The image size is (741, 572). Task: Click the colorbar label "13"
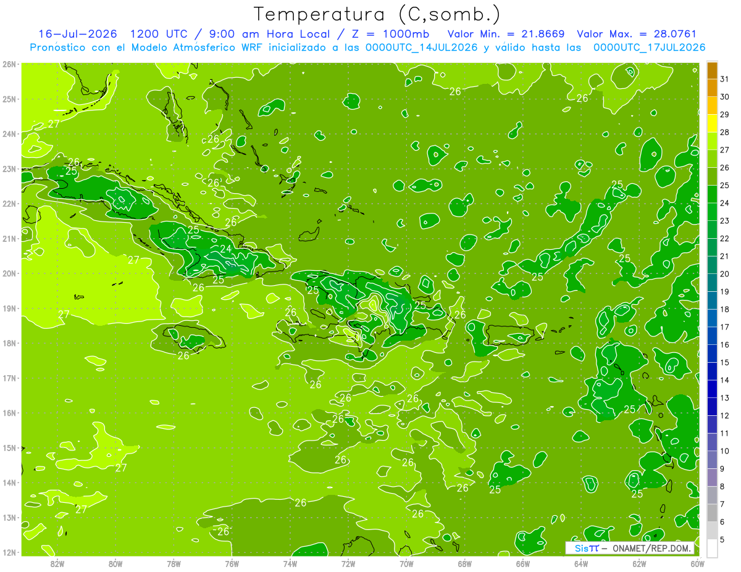tap(724, 398)
